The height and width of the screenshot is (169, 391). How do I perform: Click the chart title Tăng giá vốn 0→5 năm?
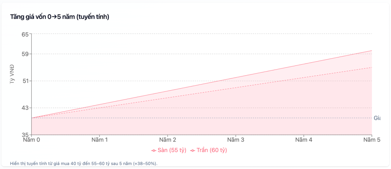(x=60, y=17)
